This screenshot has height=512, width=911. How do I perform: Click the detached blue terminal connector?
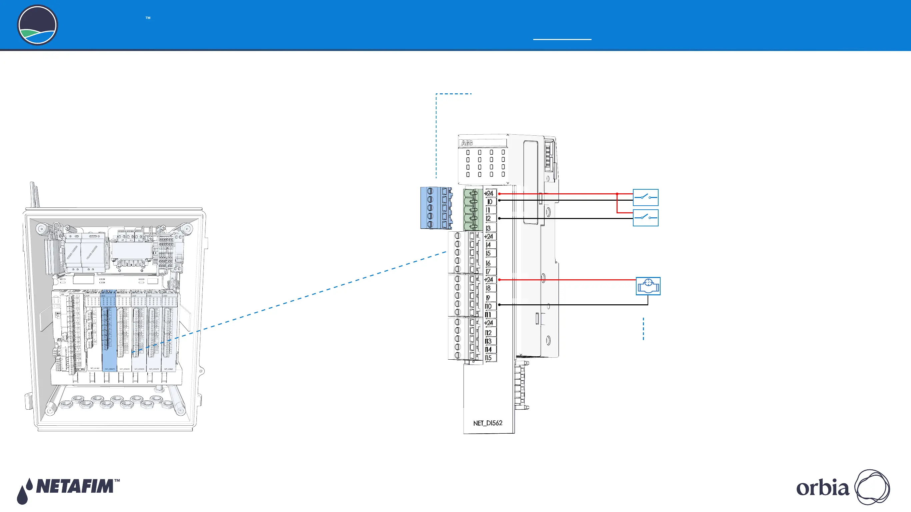(436, 208)
